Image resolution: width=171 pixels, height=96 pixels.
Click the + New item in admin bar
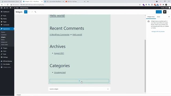pos(16,8)
